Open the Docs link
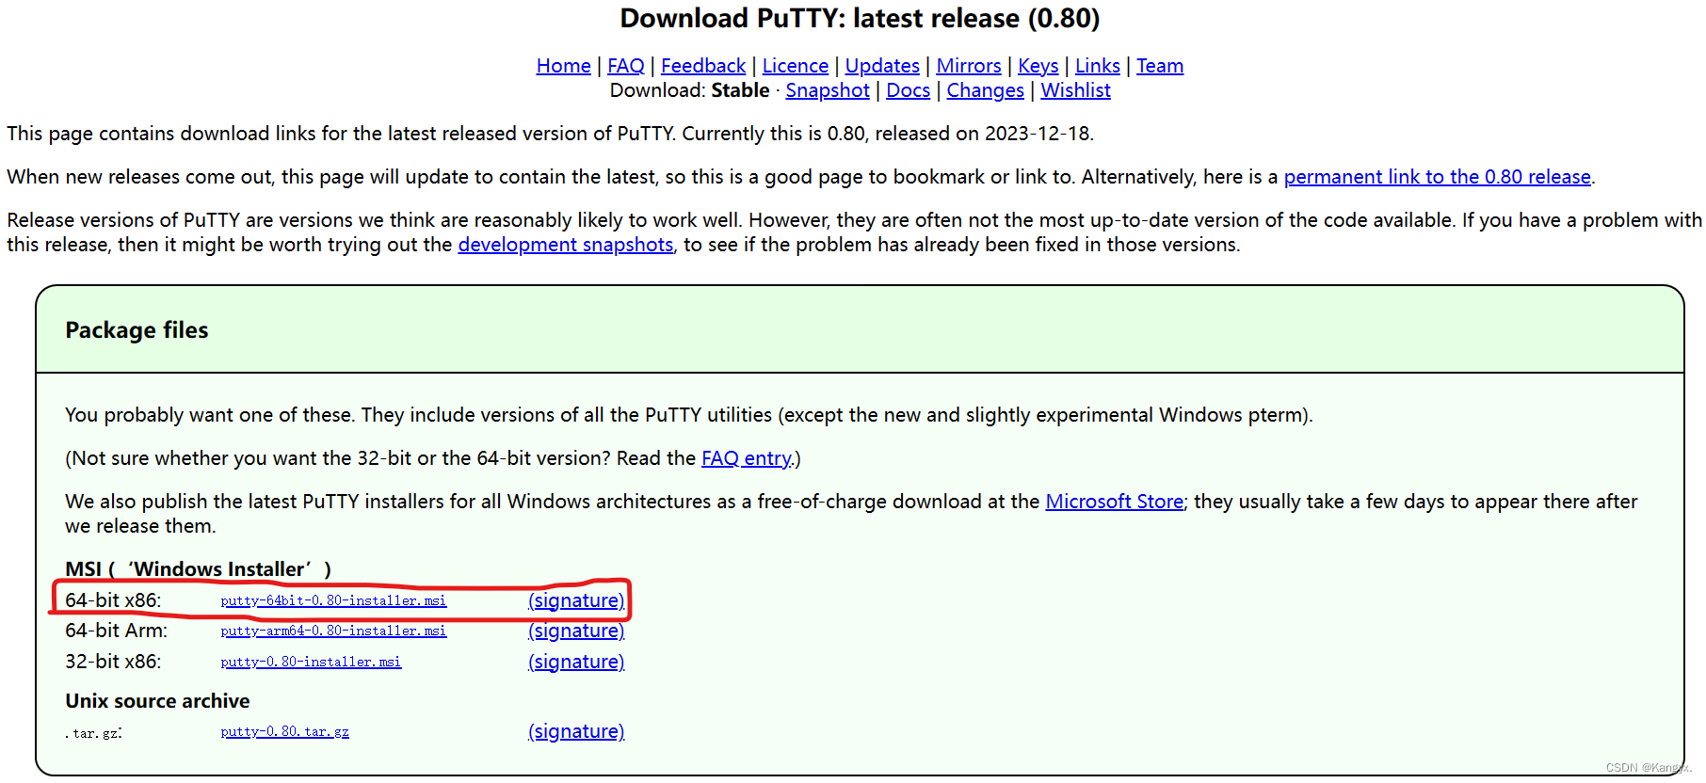 (909, 90)
